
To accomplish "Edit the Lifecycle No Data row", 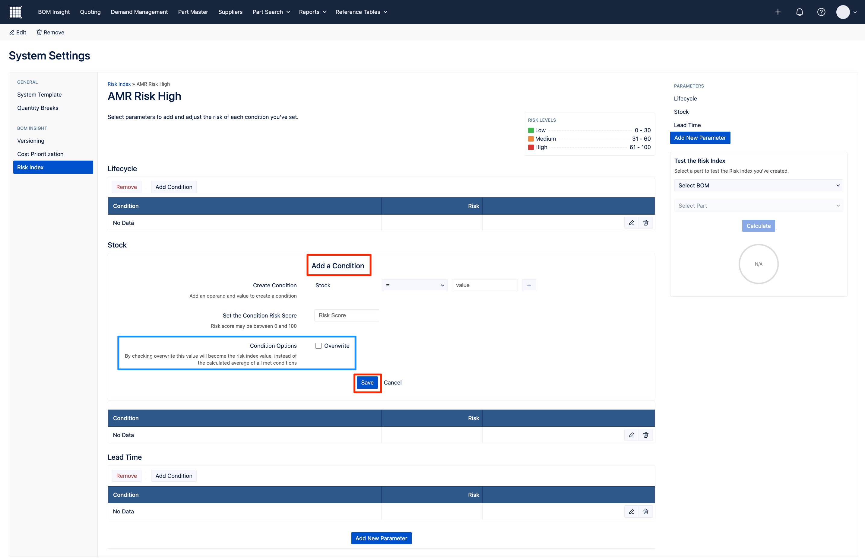I will click(x=631, y=223).
